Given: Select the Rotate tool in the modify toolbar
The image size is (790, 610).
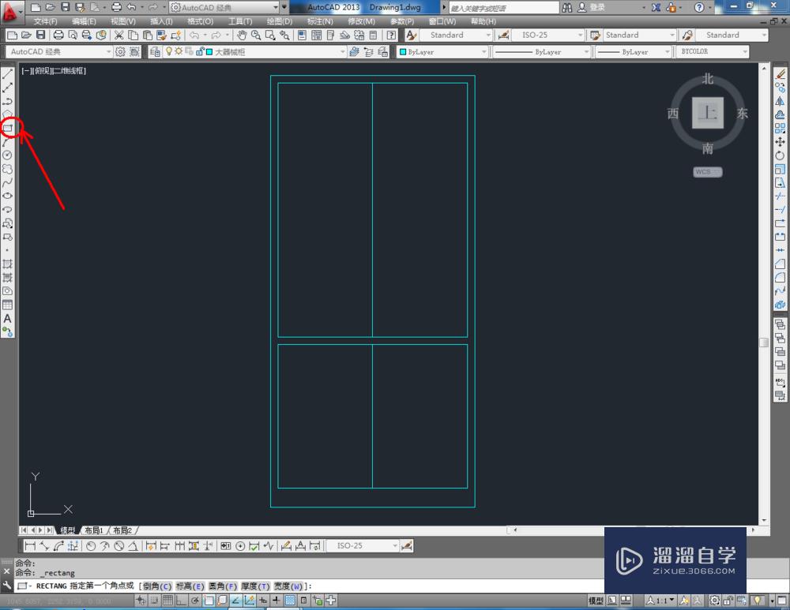Looking at the screenshot, I should click(780, 155).
